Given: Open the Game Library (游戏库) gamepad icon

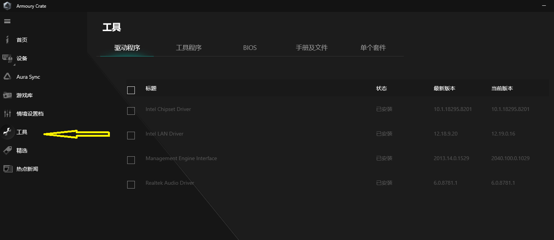Looking at the screenshot, I should point(7,95).
